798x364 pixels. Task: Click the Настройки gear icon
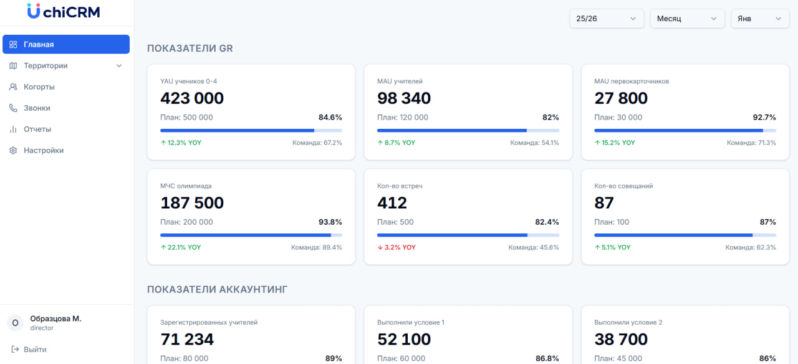(13, 150)
